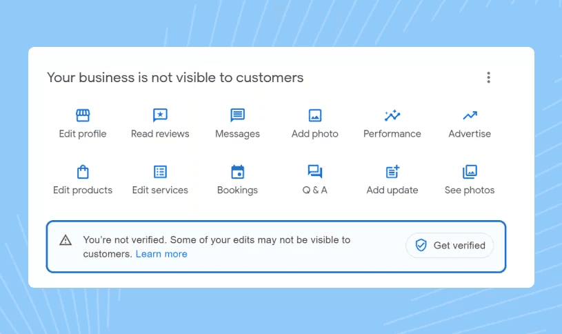Open the Read reviews star icon
This screenshot has height=334, width=562.
coord(160,115)
